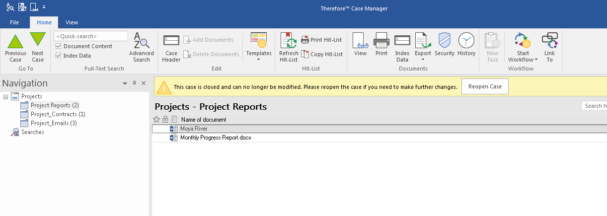
Task: Click the Reopen Case button
Action: 485,86
